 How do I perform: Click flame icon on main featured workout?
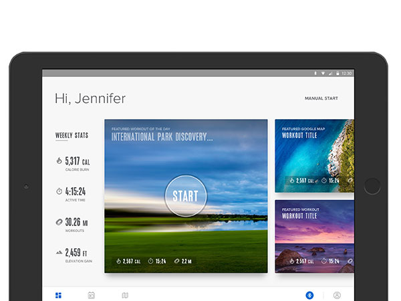coord(118,261)
